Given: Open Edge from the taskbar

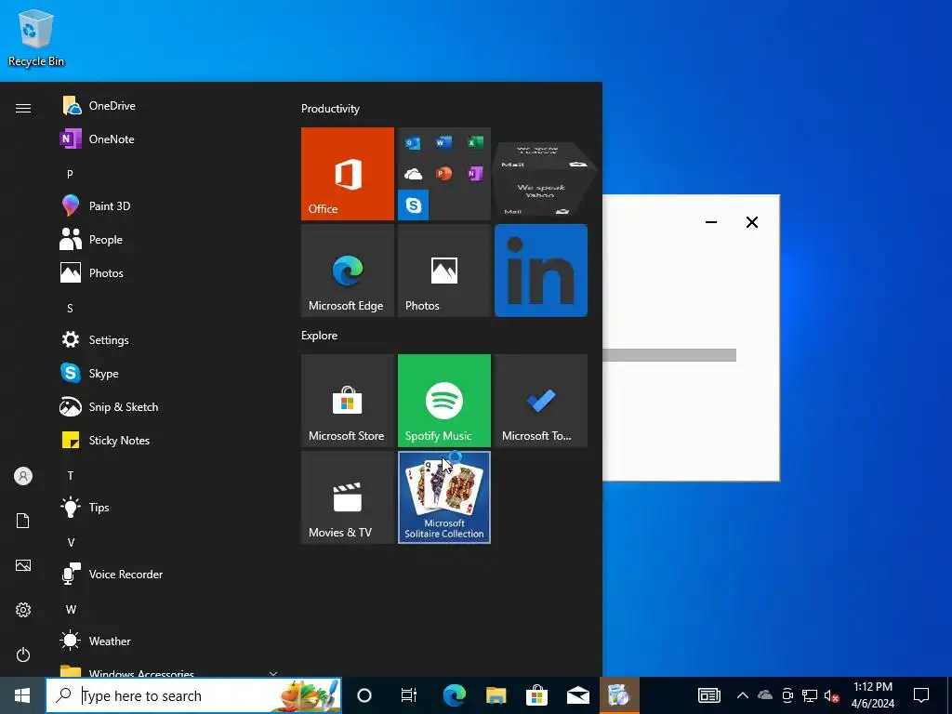Looking at the screenshot, I should click(454, 695).
